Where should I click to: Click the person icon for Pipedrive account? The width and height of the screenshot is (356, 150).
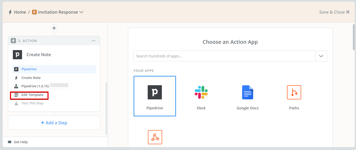coord(16,86)
